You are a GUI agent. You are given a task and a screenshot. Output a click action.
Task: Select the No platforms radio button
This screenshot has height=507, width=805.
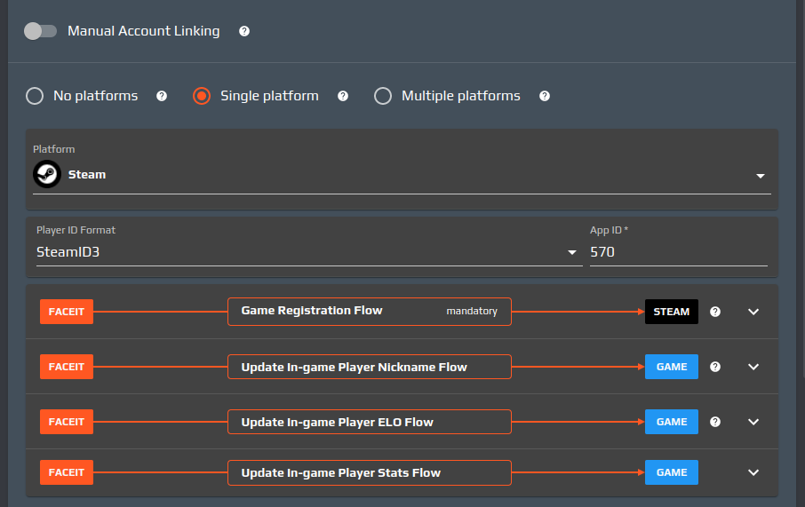click(35, 96)
